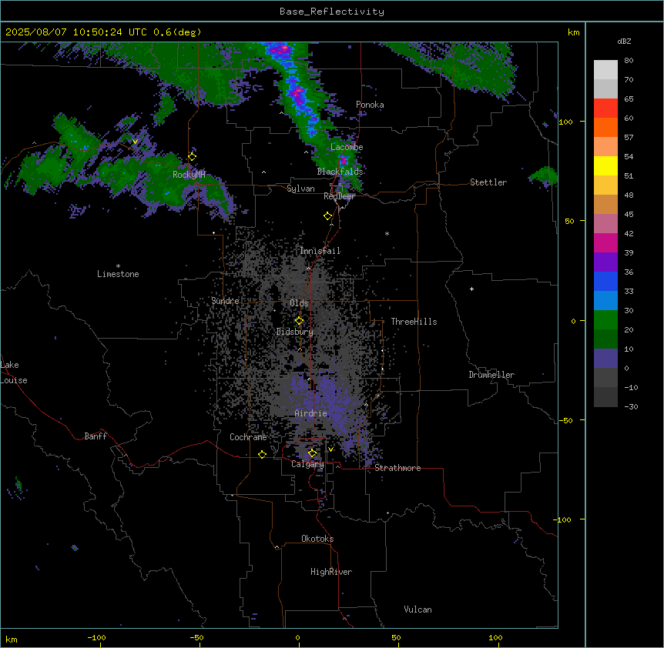Click the 42 label on the dBZ legend
Screen dimensions: 664x648
629,233
